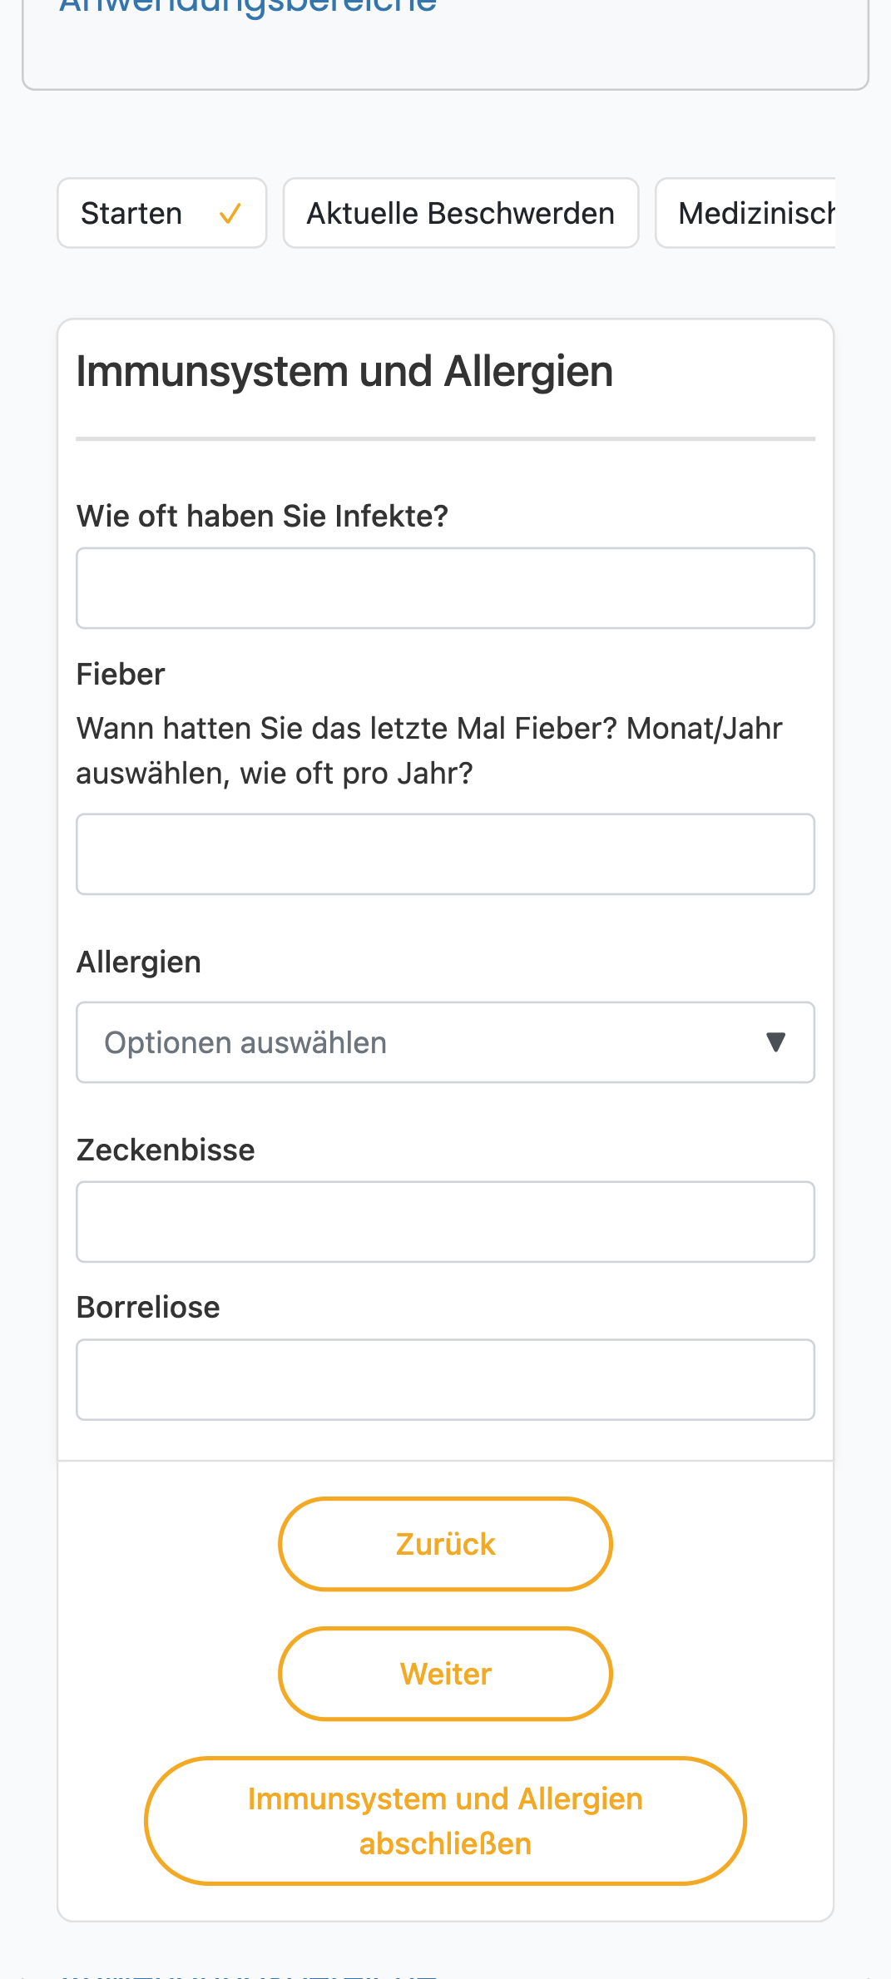Image resolution: width=891 pixels, height=1979 pixels.
Task: Click the Zeckenbisse label text
Action: [x=166, y=1150]
